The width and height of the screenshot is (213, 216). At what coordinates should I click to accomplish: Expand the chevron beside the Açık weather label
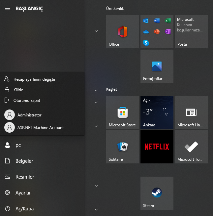coord(96,103)
